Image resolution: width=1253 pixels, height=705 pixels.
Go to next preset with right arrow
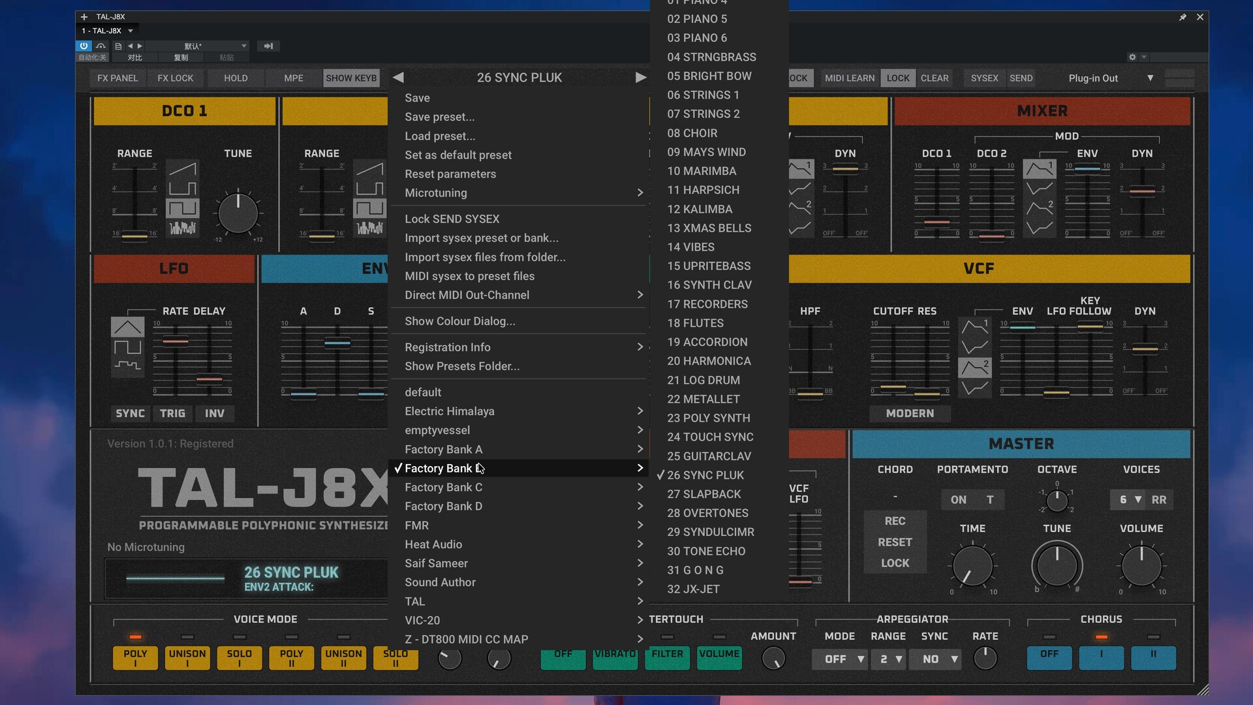point(640,78)
